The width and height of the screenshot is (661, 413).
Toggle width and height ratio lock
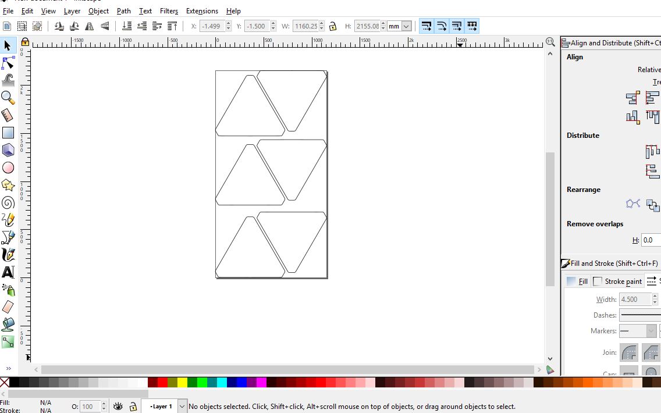click(x=333, y=26)
